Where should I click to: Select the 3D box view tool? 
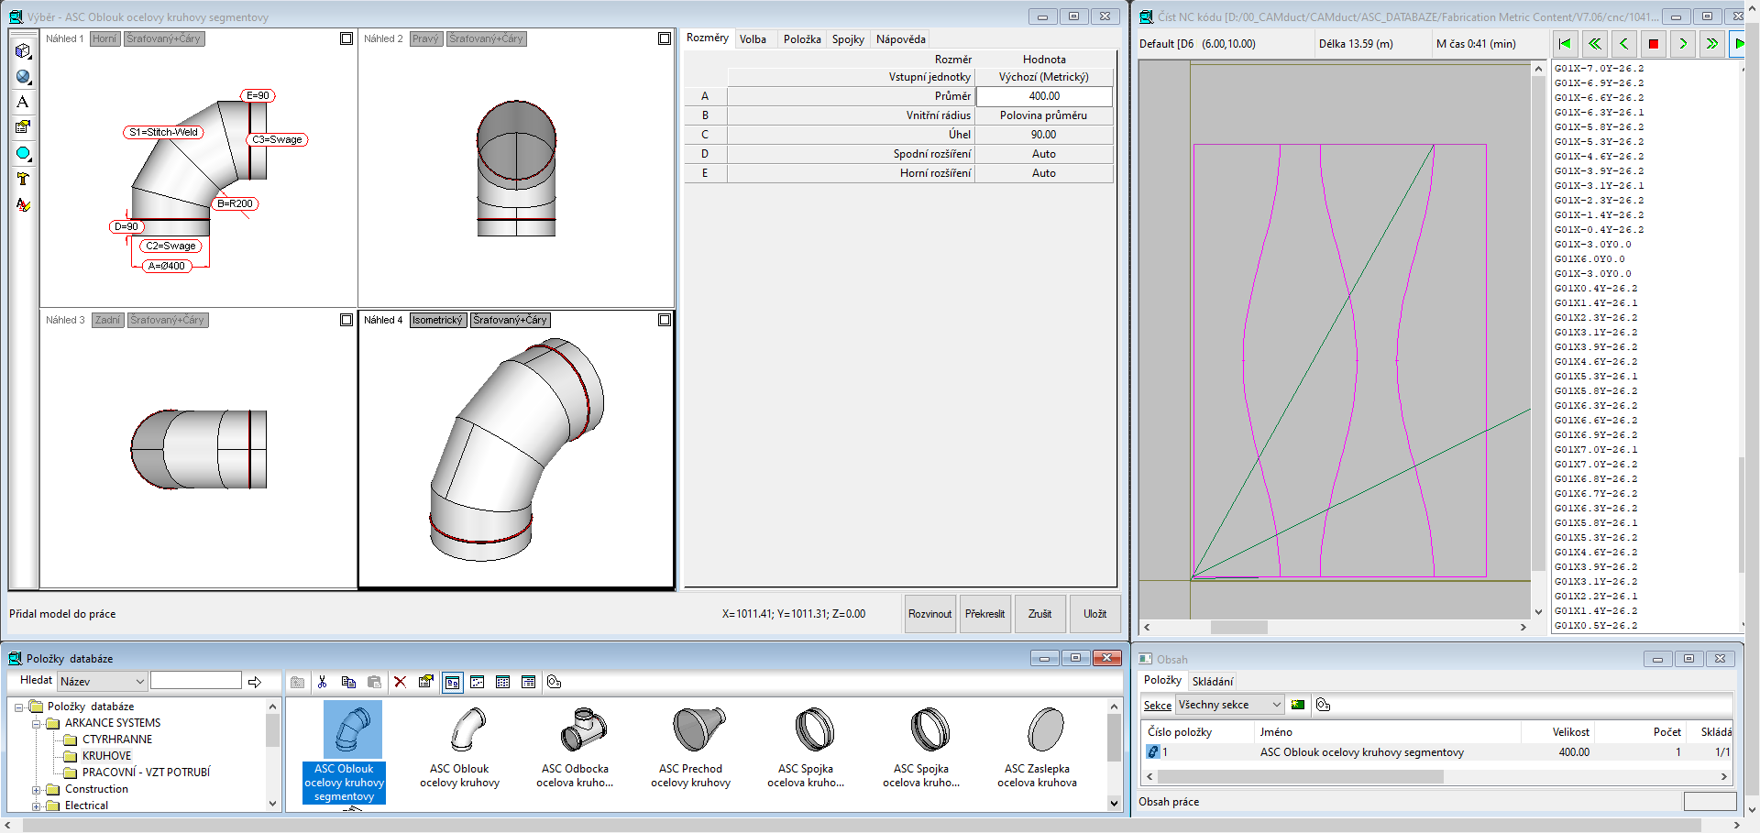23,51
